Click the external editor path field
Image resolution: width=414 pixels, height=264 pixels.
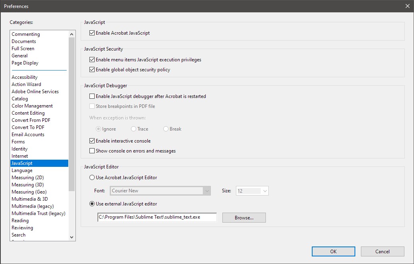(x=156, y=217)
